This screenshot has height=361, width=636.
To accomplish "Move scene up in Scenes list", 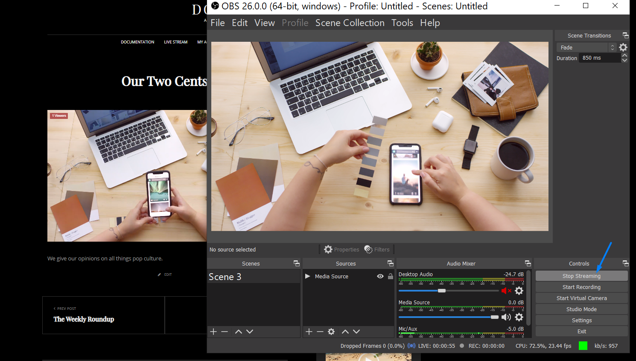I will tap(239, 332).
